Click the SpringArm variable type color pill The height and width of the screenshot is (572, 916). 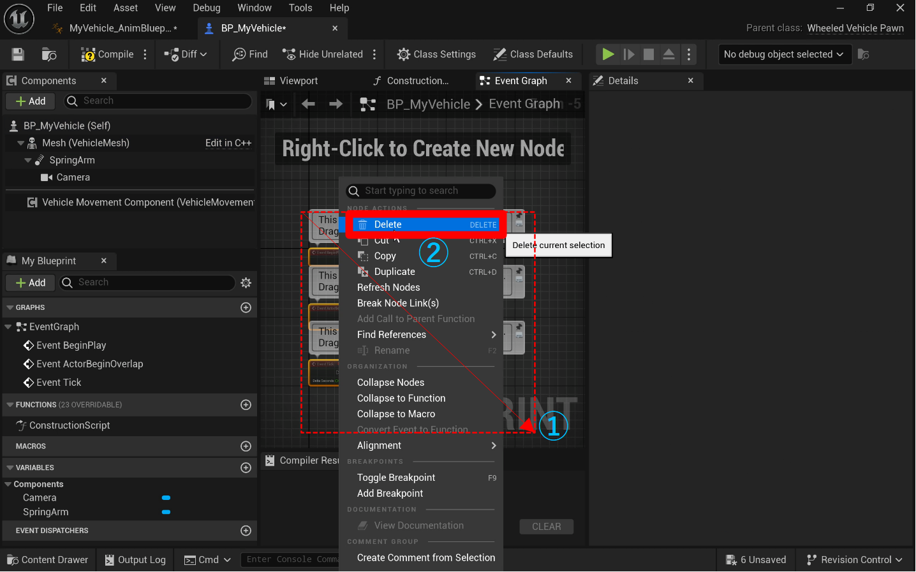pyautogui.click(x=166, y=512)
